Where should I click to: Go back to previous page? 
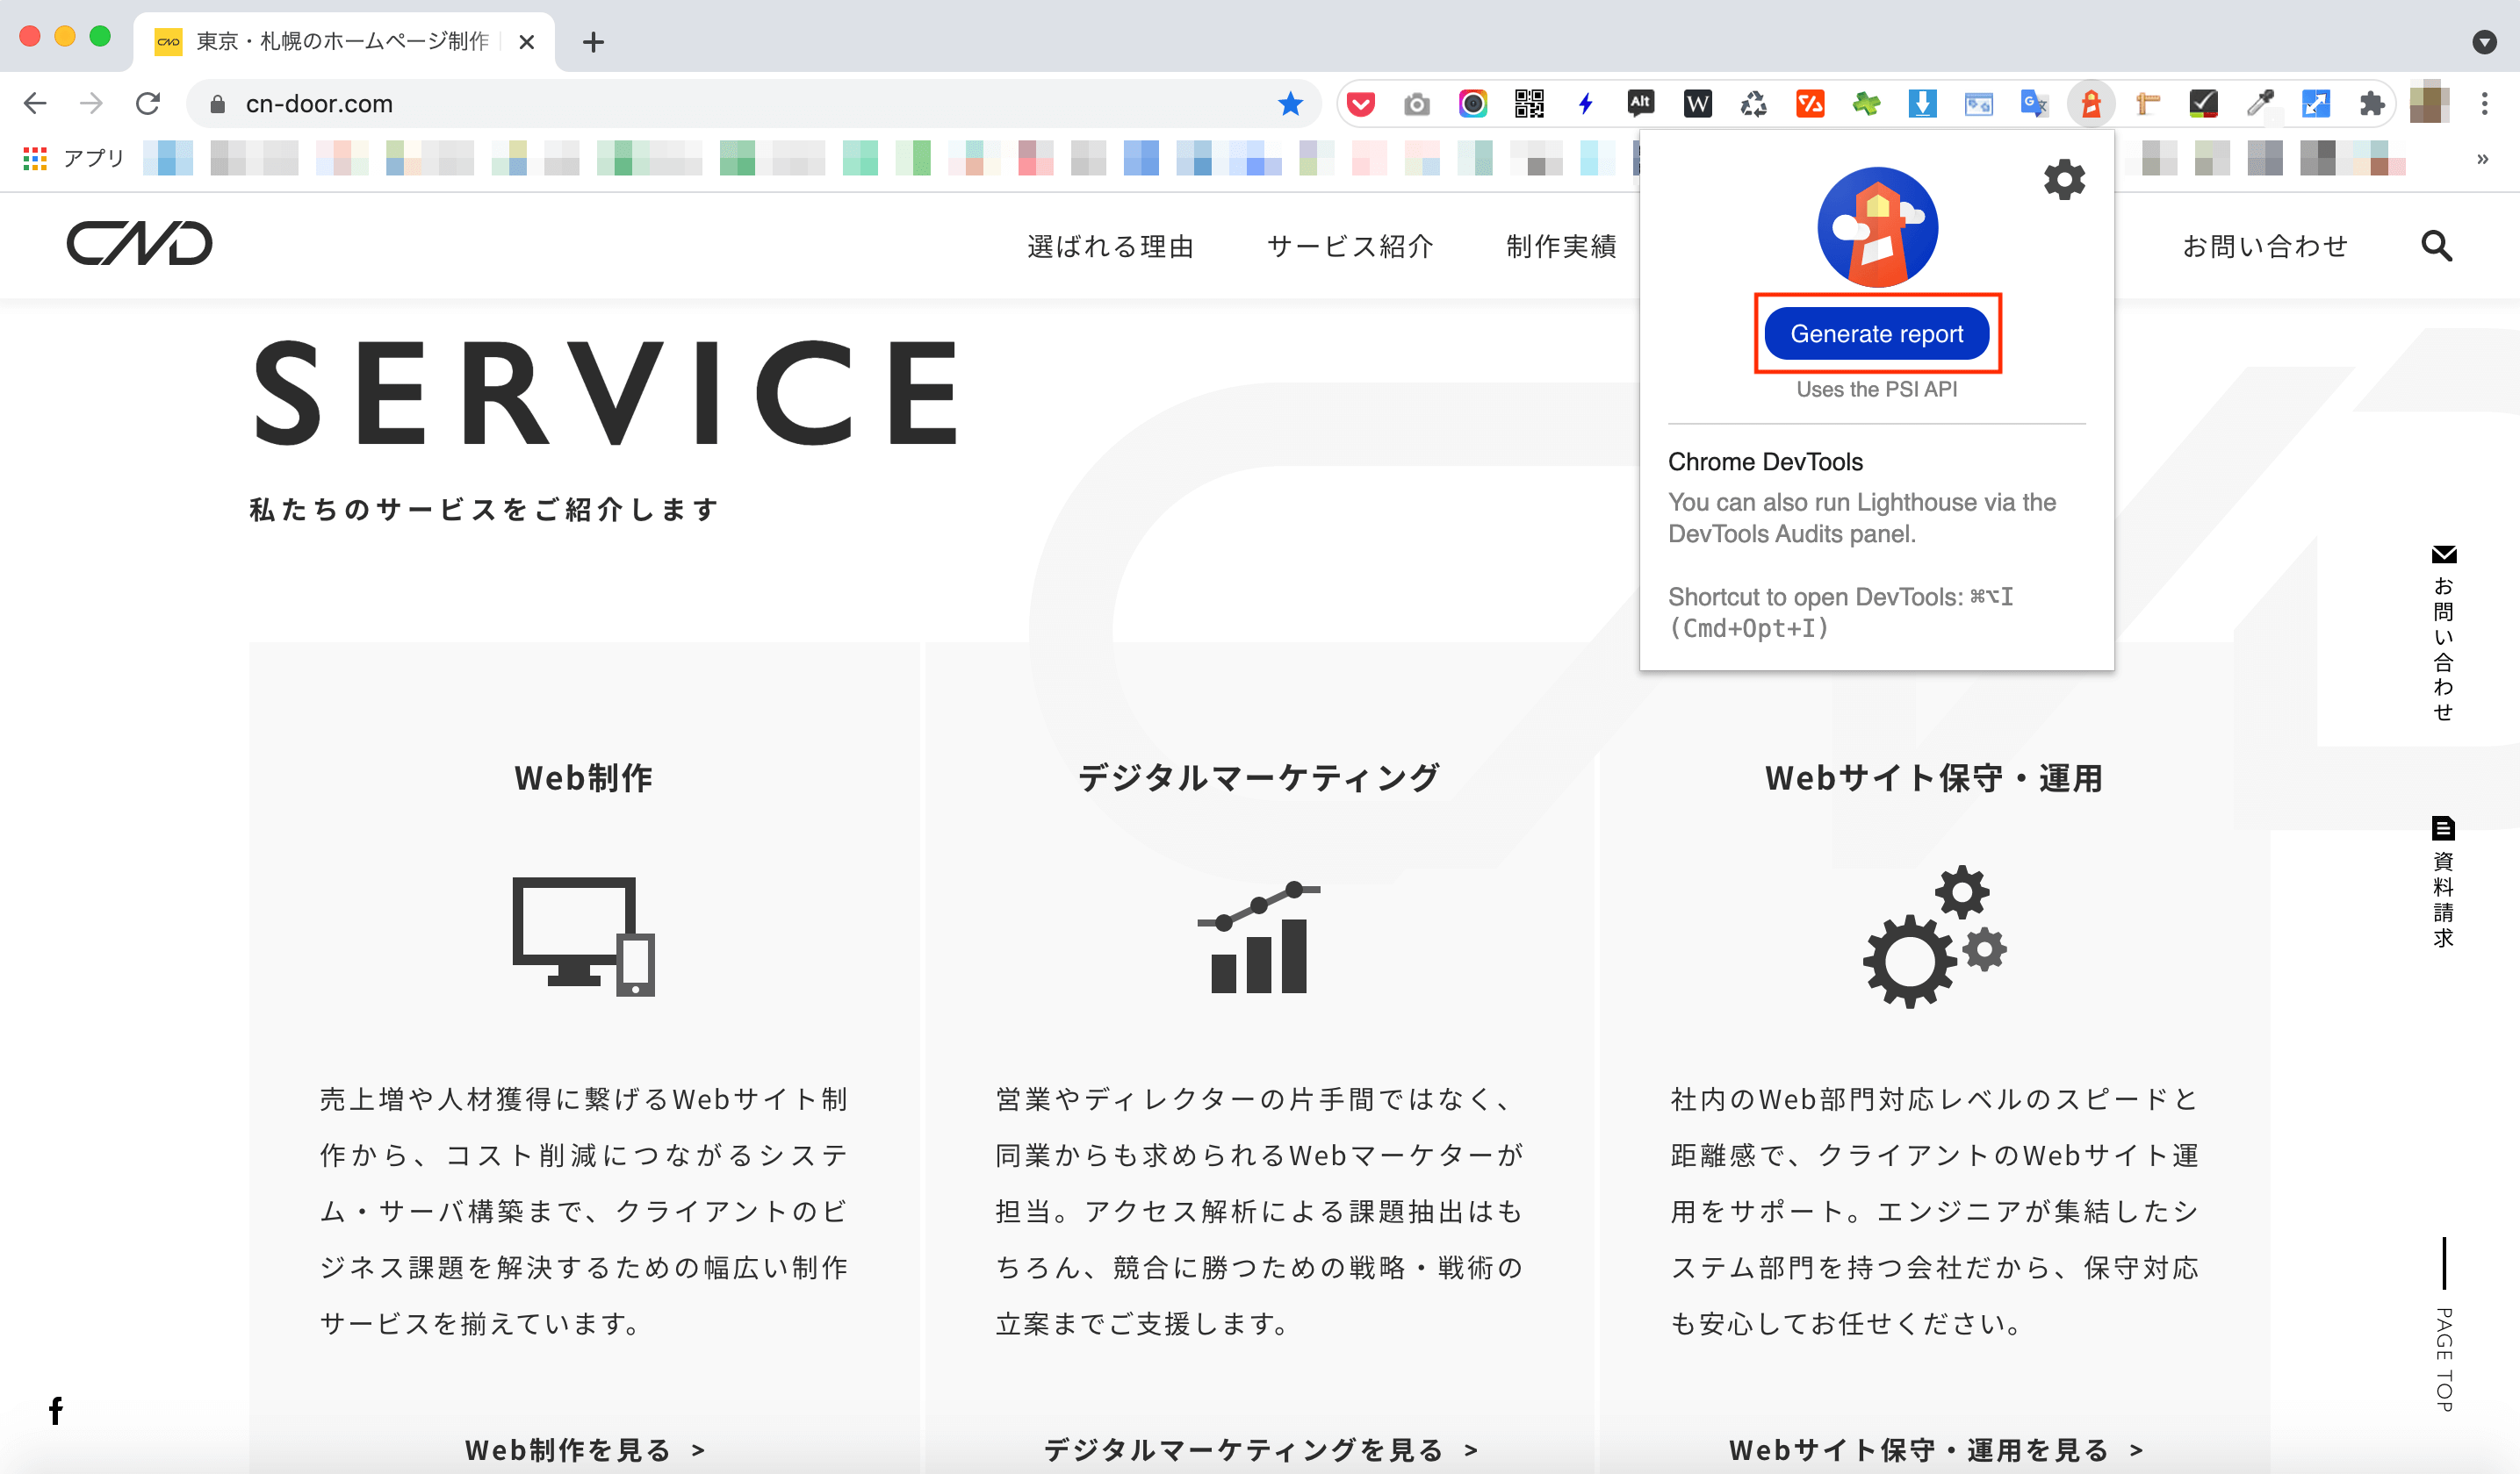tap(35, 104)
